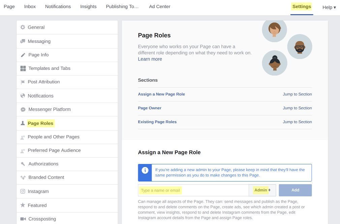Click the General gear icon
The height and width of the screenshot is (224, 340).
[23, 27]
